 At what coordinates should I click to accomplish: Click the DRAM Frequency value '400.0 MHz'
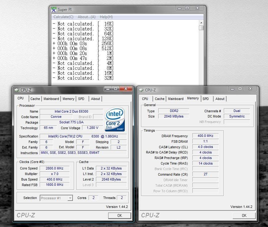(205, 136)
